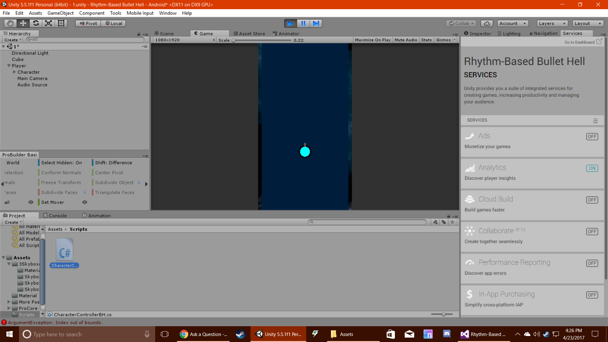Click the Subdivide Faces options icon
608x342 pixels.
tap(85, 193)
